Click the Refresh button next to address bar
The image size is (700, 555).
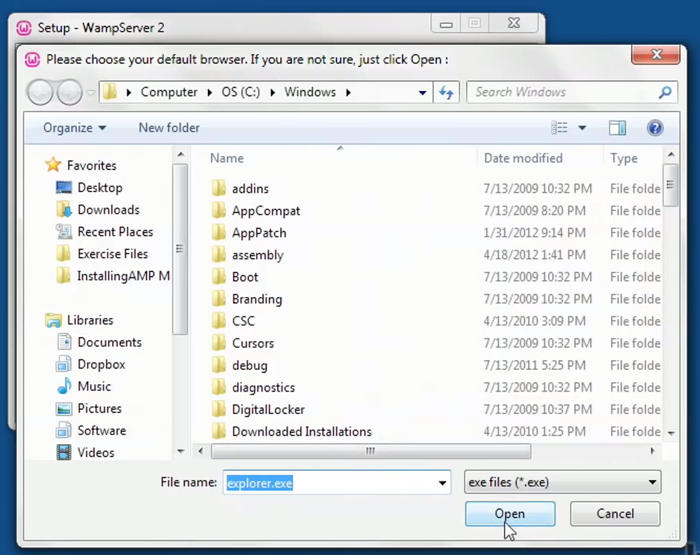coord(446,92)
